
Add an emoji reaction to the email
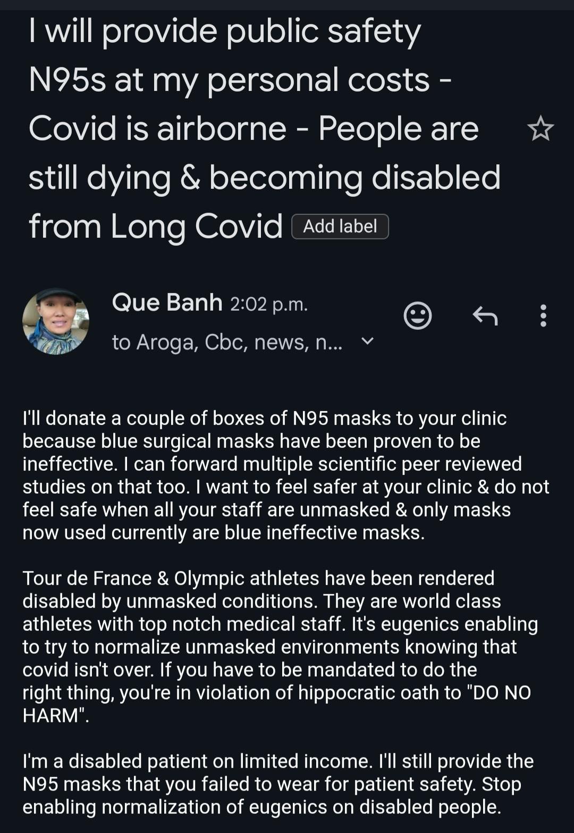(x=417, y=316)
